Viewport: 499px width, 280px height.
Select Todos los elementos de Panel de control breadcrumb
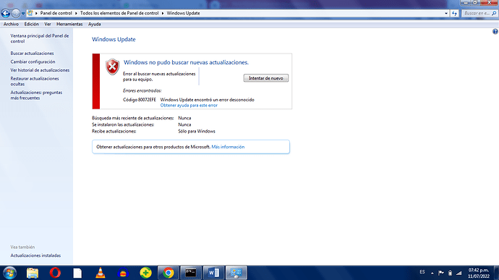coord(119,13)
